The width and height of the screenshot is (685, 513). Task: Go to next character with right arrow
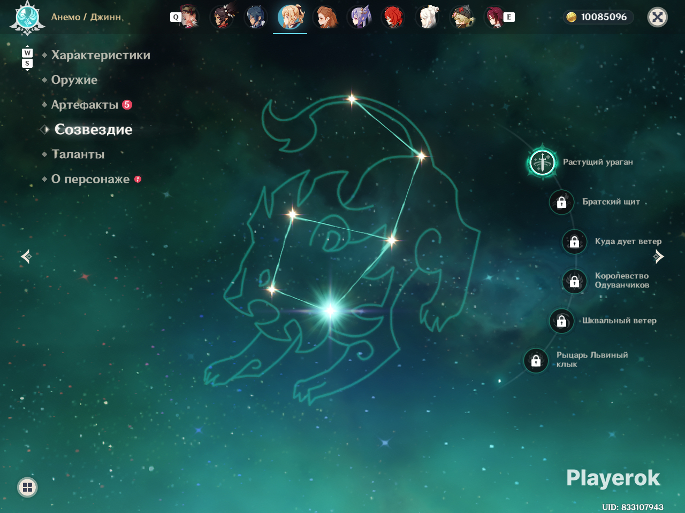tap(659, 256)
